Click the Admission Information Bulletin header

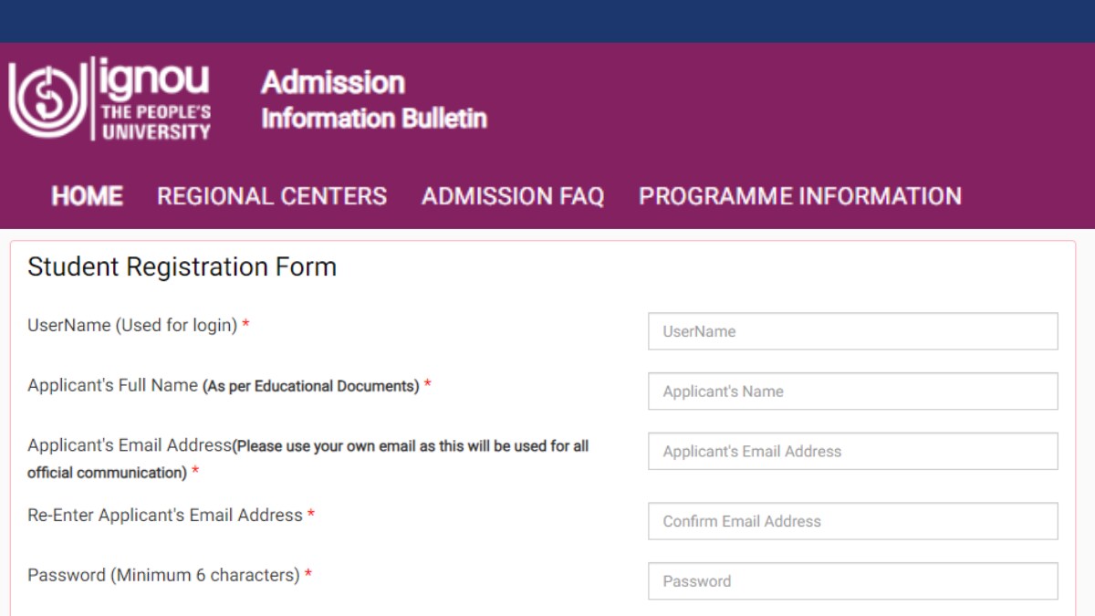(373, 99)
